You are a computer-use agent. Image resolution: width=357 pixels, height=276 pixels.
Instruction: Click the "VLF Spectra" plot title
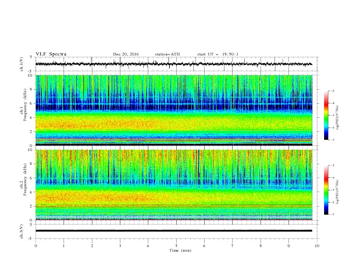[51, 54]
